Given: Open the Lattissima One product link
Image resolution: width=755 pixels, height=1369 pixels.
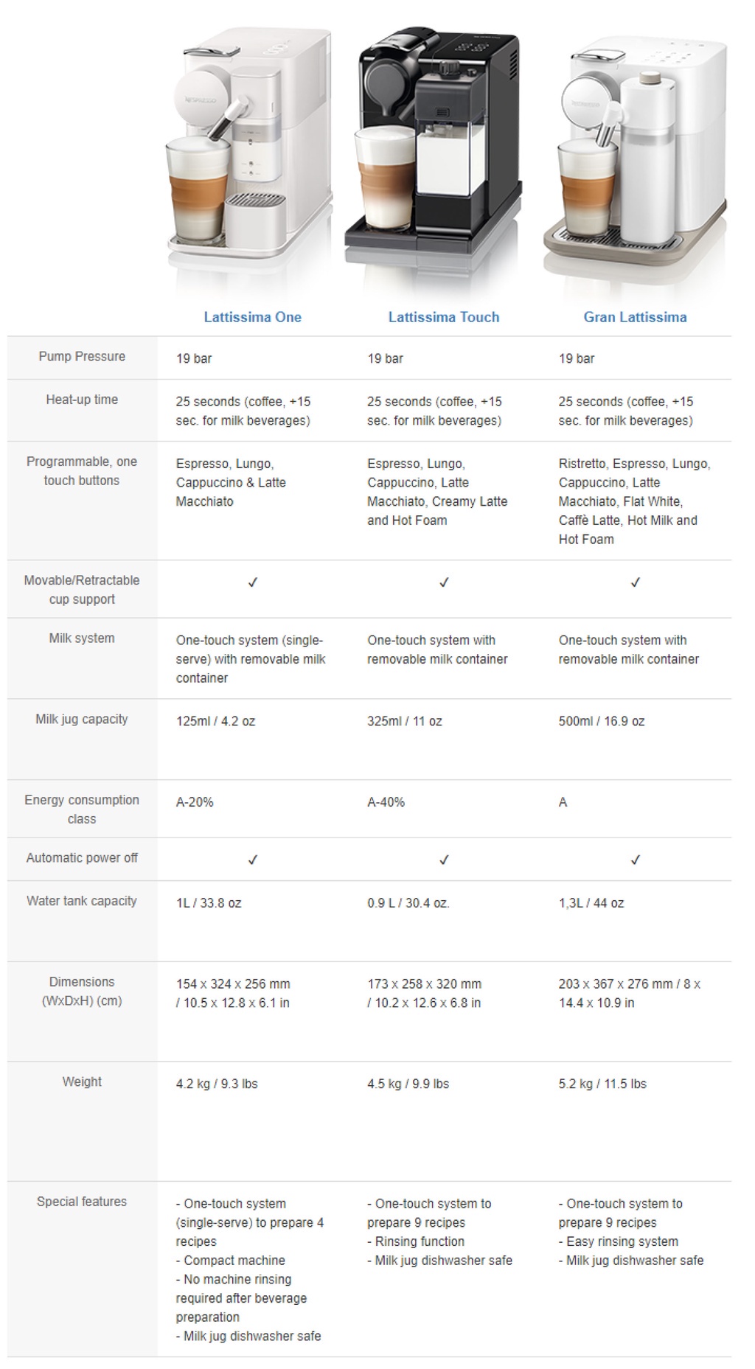Looking at the screenshot, I should click(252, 317).
